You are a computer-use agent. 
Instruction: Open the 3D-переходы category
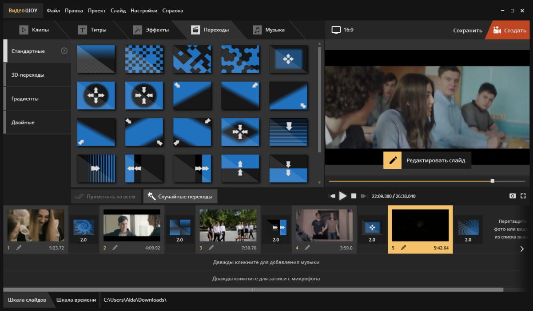tap(28, 75)
